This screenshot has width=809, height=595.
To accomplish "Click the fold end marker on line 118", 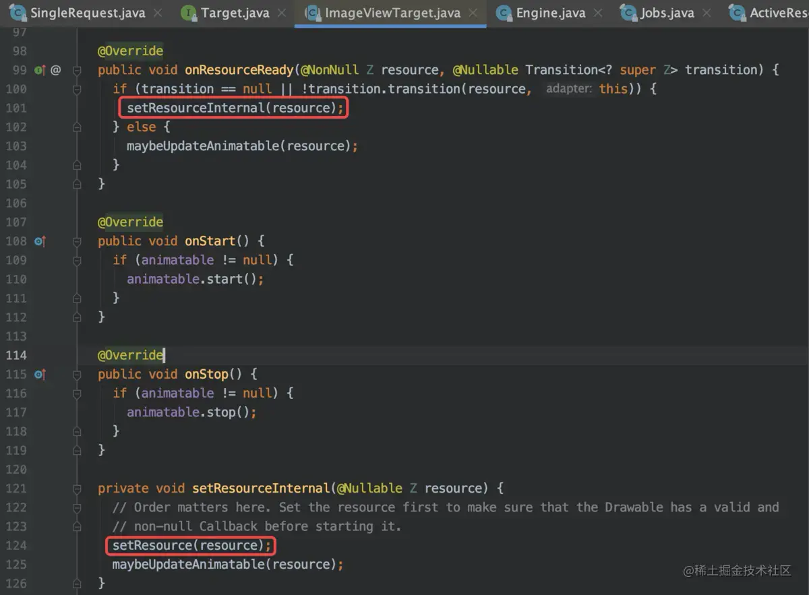I will click(77, 431).
